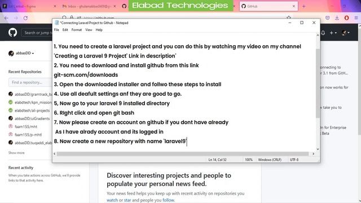Click the red Opera-style extension icon

[x=346, y=18]
